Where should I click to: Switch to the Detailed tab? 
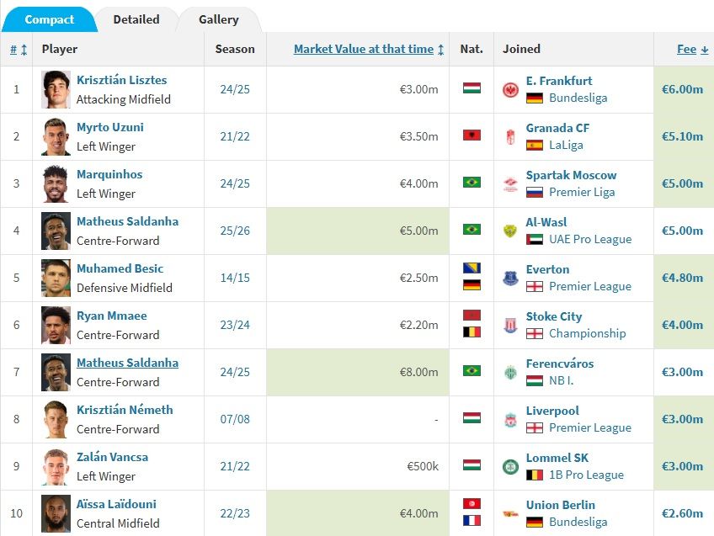(136, 19)
